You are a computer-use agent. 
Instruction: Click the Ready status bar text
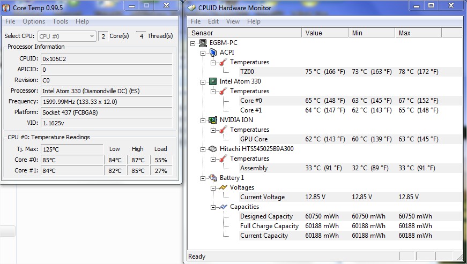click(197, 257)
